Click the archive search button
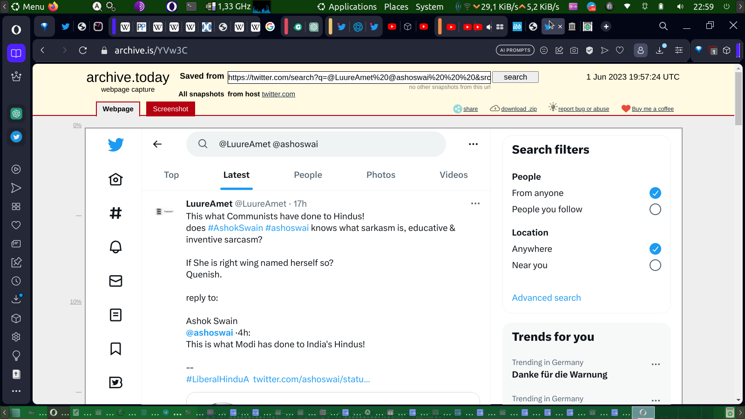This screenshot has height=419, width=745. (515, 77)
